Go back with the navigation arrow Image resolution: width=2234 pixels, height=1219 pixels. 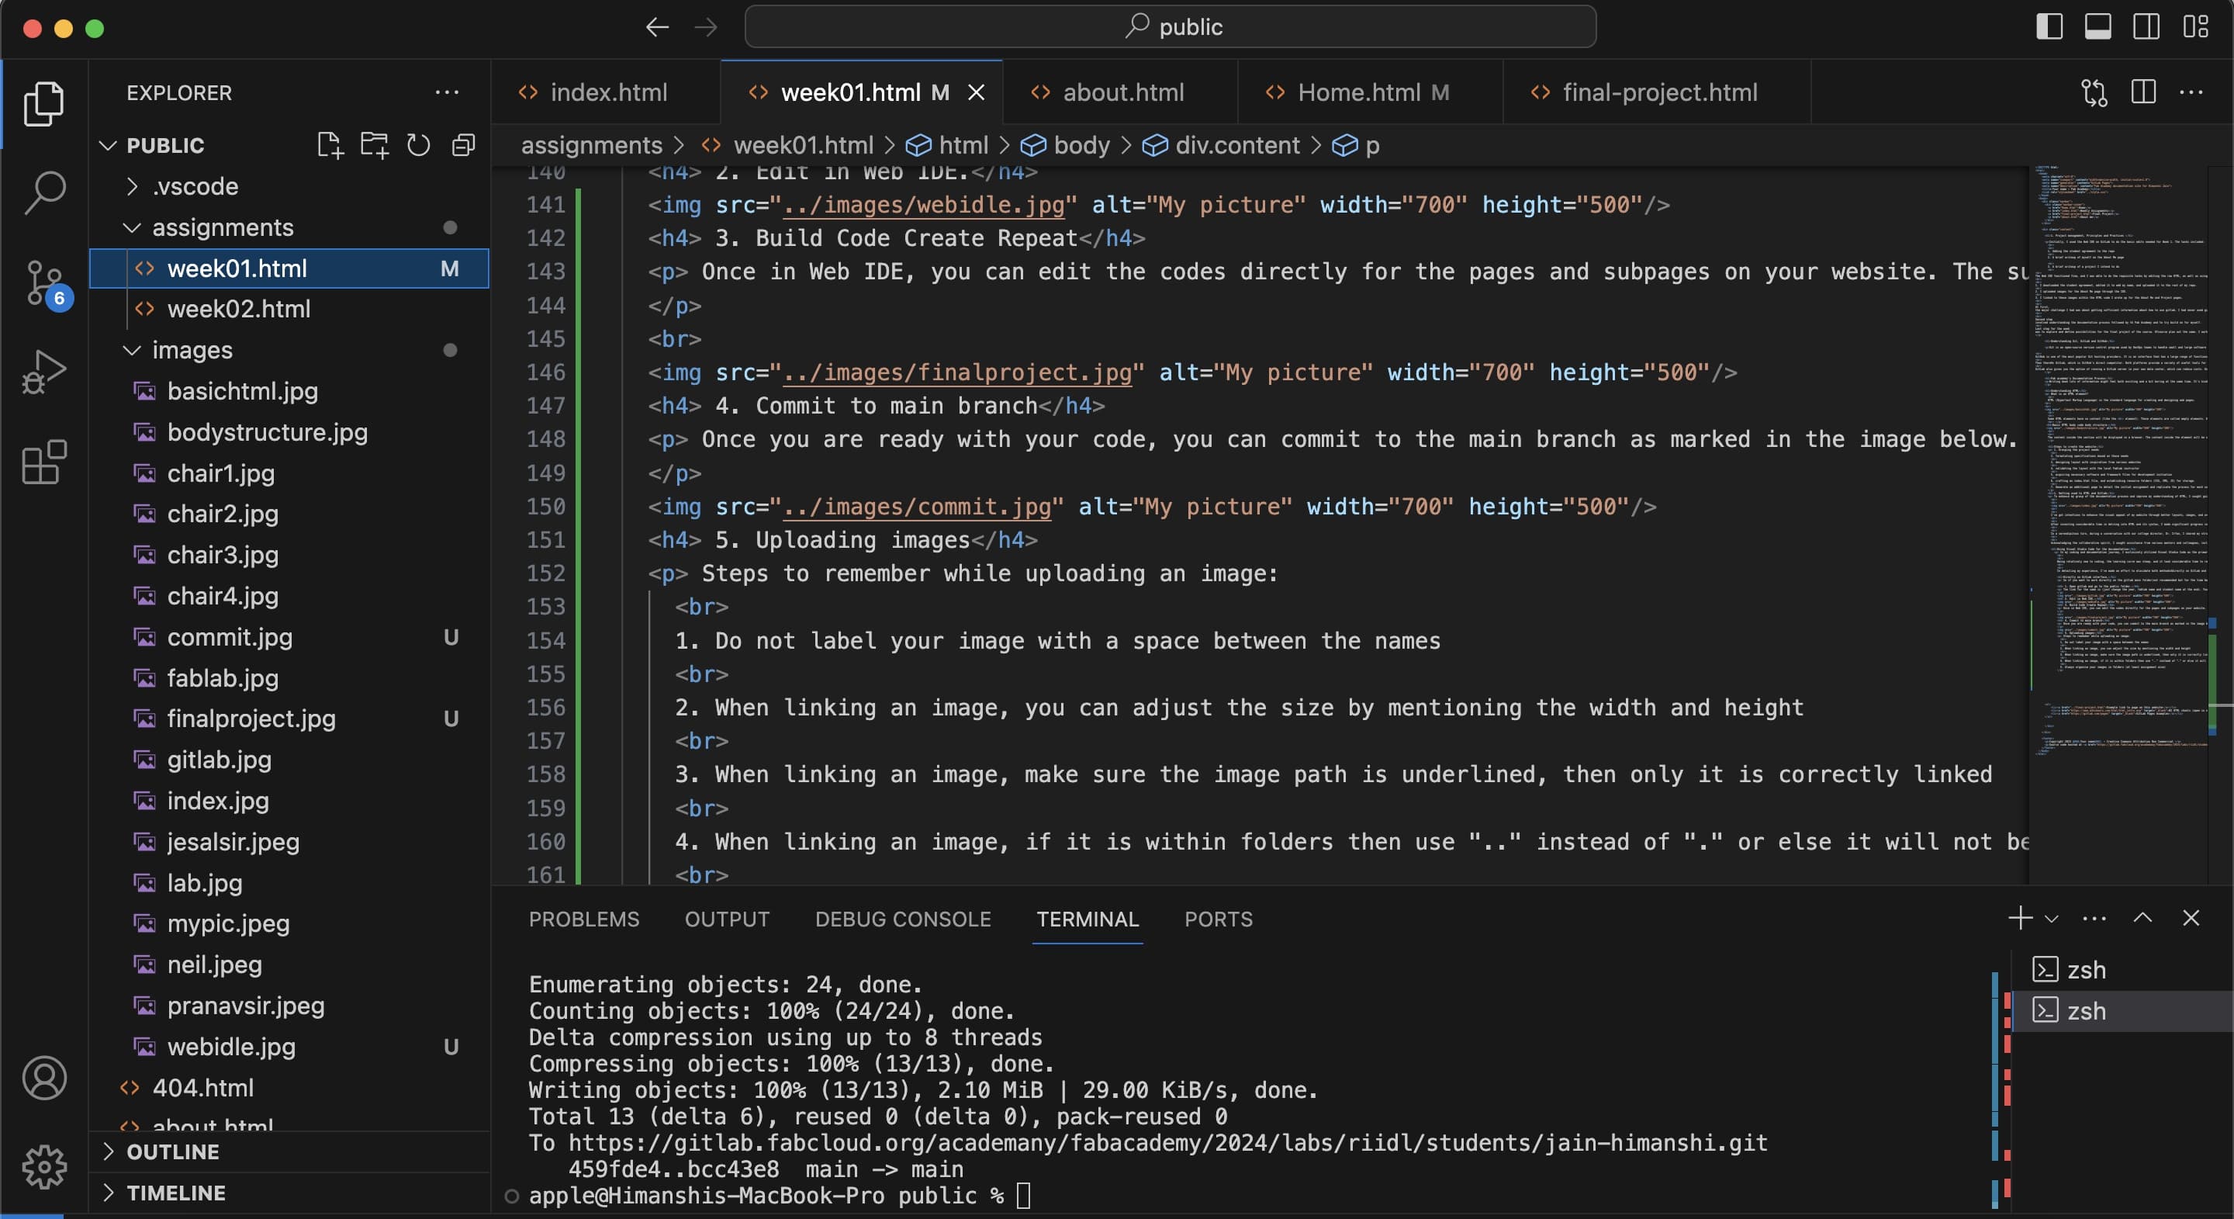[x=657, y=27]
